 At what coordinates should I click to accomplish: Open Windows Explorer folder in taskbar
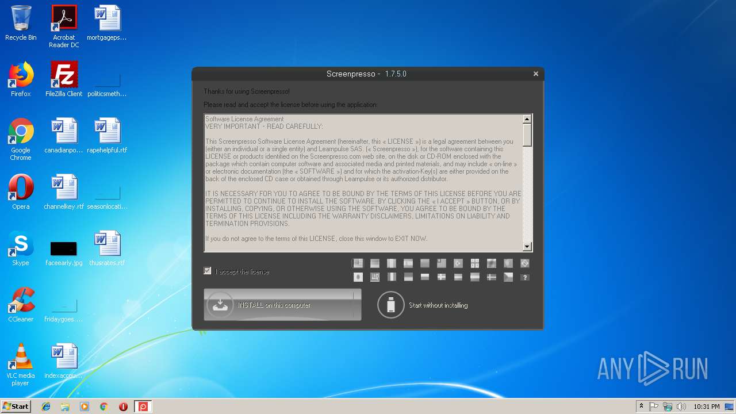[x=65, y=407]
